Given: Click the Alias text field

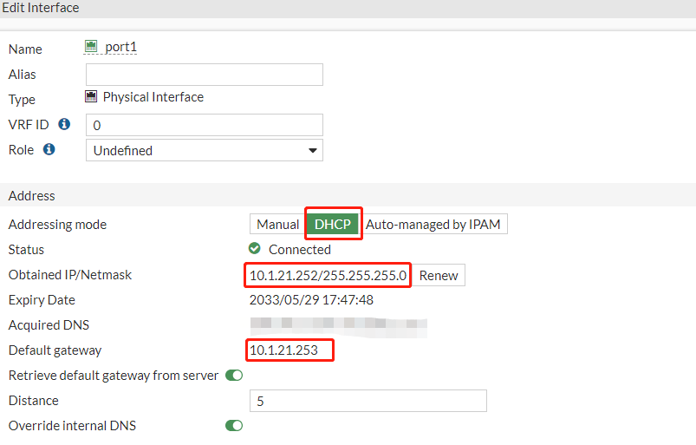Looking at the screenshot, I should click(205, 75).
